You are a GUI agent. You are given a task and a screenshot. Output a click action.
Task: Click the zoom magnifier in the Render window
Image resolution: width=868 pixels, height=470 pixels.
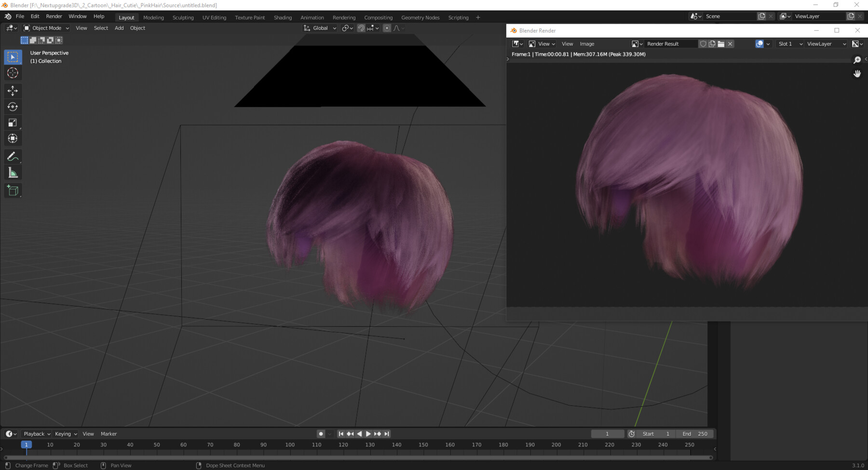pos(857,60)
